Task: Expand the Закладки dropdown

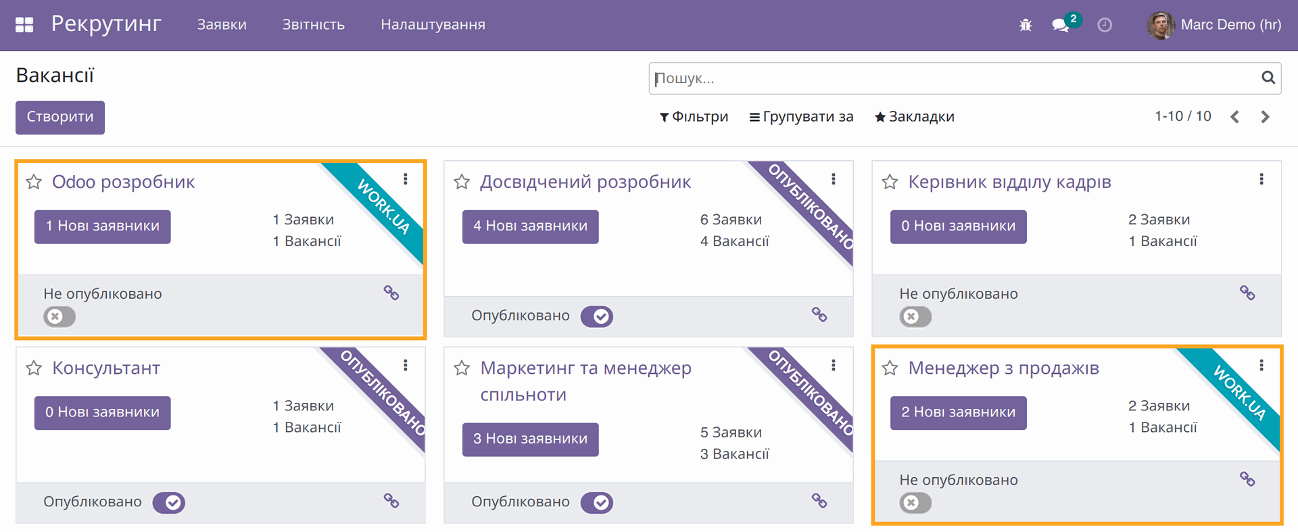Action: [915, 117]
